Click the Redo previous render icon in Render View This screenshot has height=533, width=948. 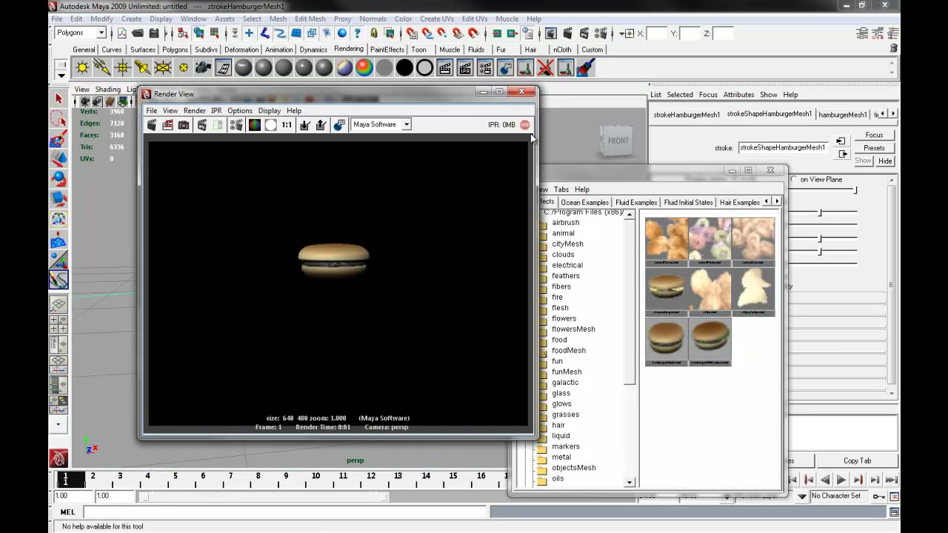152,125
